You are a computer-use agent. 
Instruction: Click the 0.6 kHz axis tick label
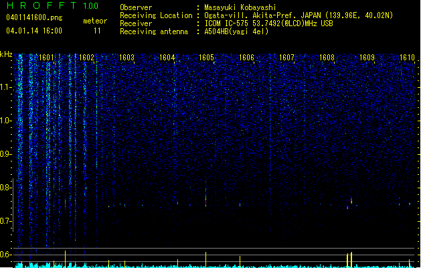pyautogui.click(x=6, y=255)
